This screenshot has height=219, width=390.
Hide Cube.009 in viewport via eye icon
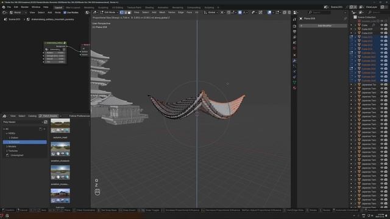click(382, 29)
